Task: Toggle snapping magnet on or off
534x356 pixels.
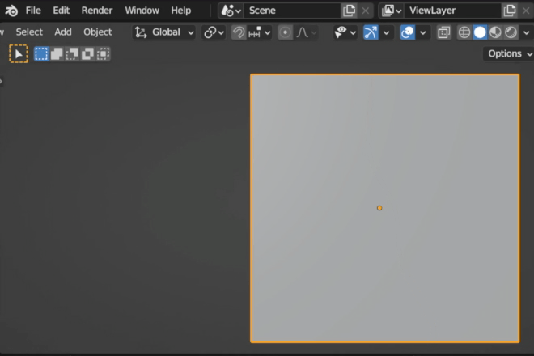Action: click(239, 32)
